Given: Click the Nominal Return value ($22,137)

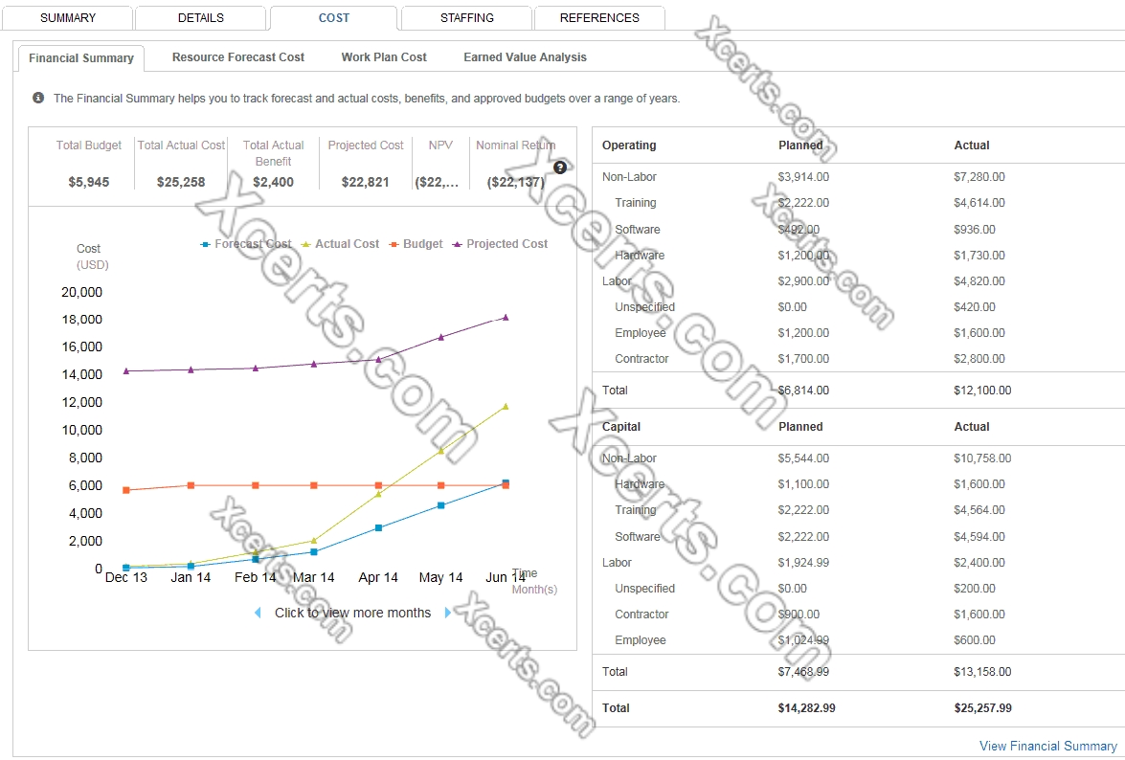Looking at the screenshot, I should click(x=516, y=182).
